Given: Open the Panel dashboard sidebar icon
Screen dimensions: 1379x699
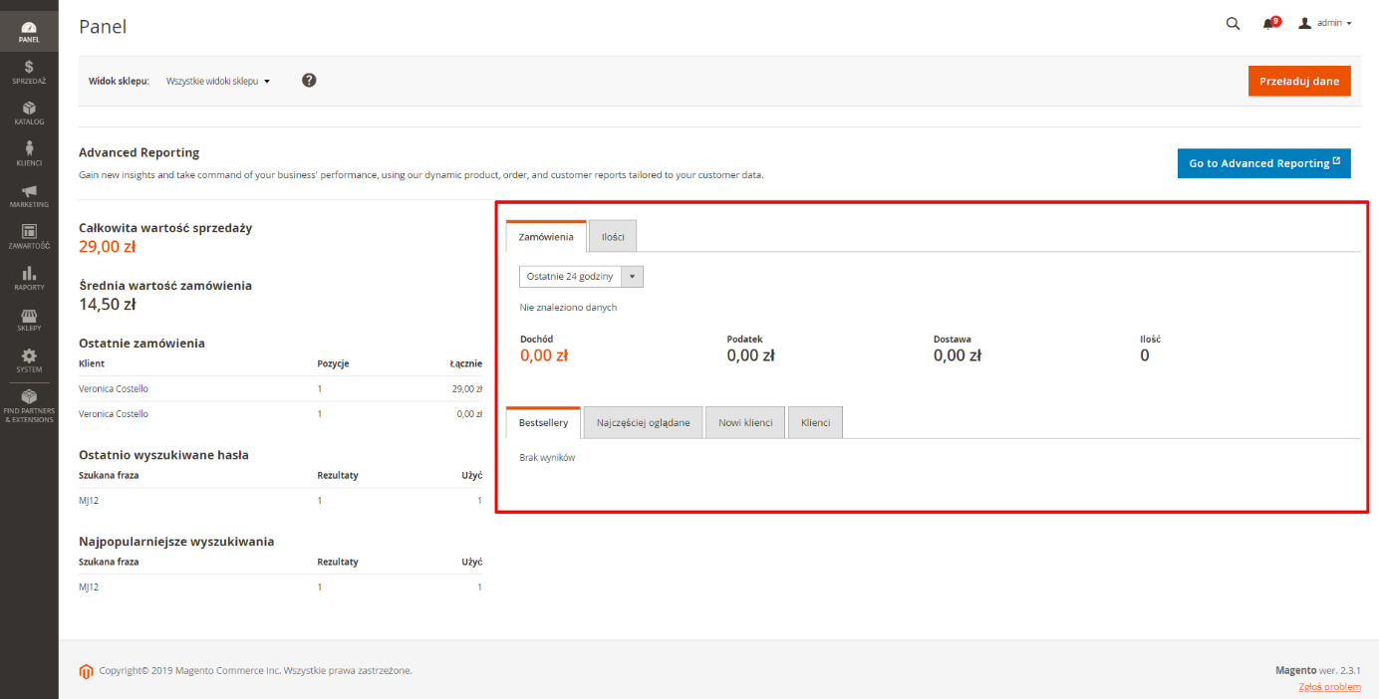Looking at the screenshot, I should point(29,32).
